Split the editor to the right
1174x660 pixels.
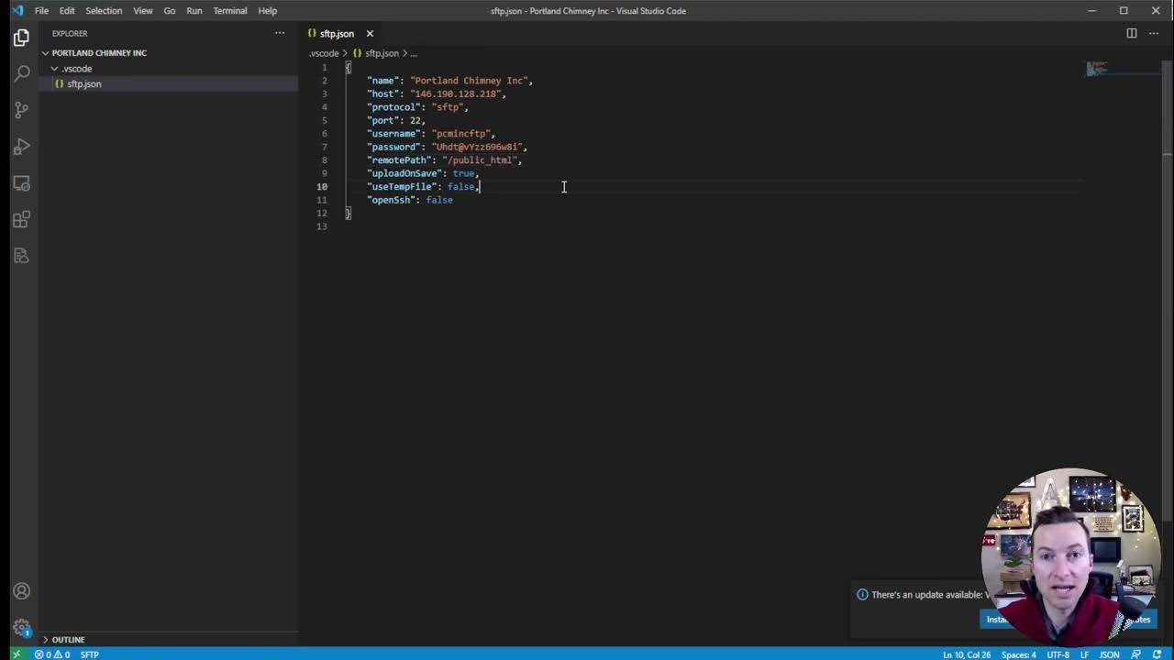click(1132, 33)
